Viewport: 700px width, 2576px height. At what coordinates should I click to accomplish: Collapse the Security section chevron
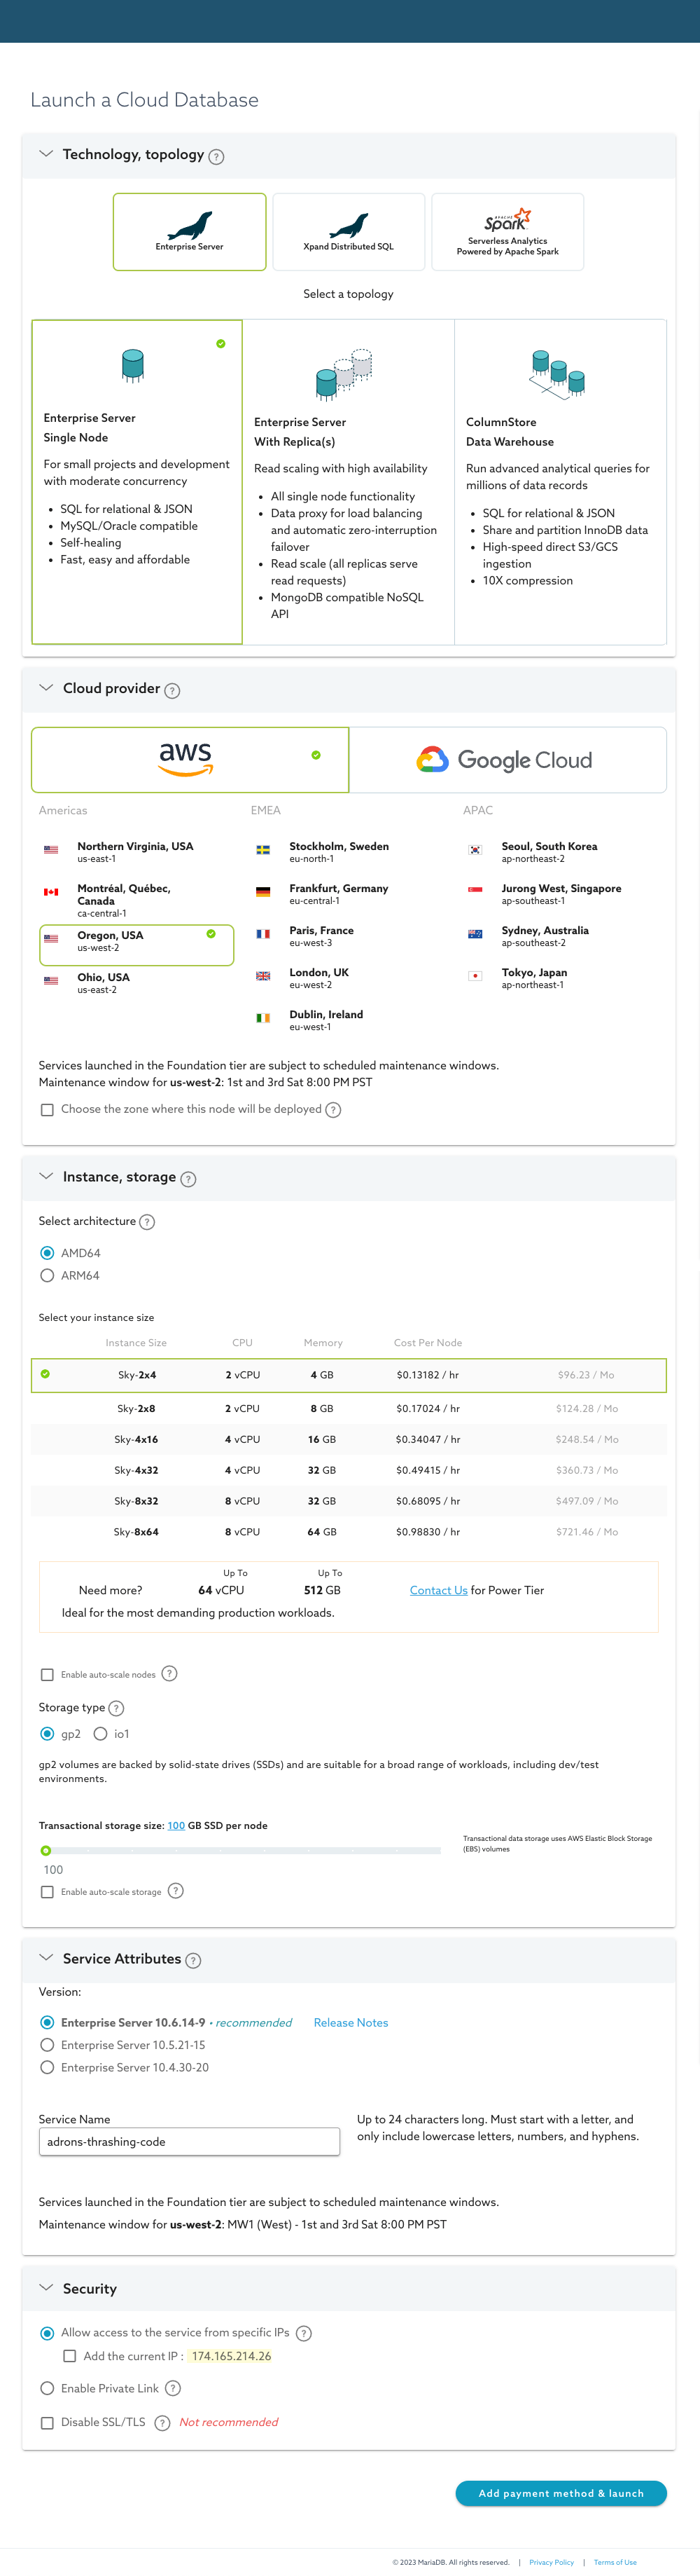pos(46,2287)
